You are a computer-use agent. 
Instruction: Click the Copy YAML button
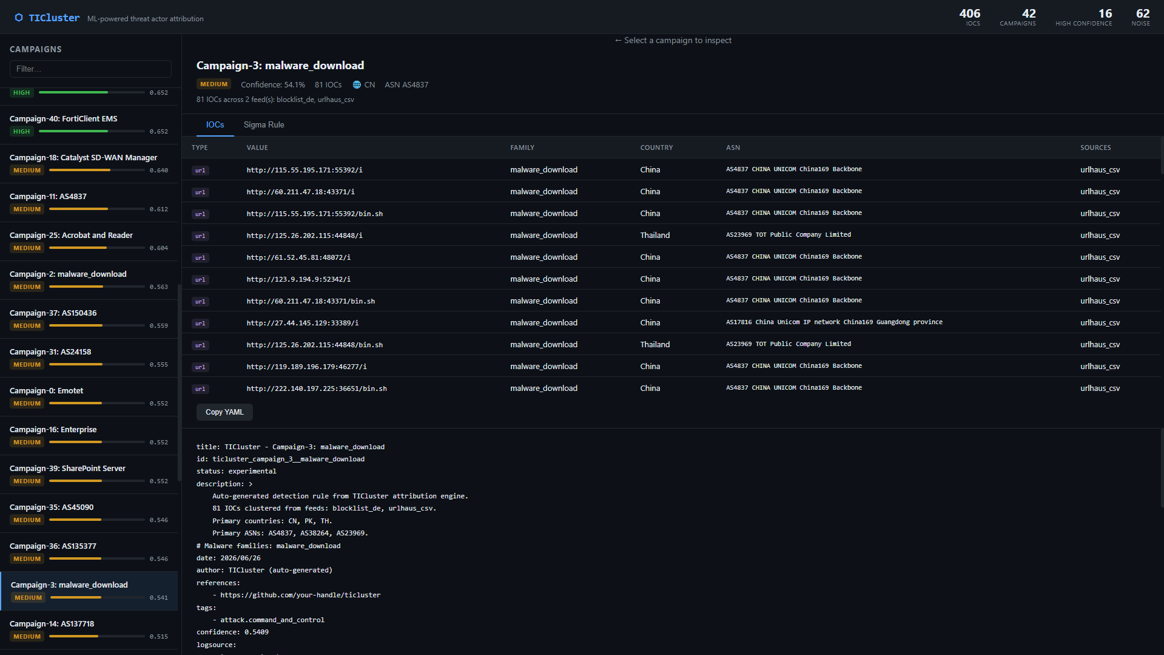pyautogui.click(x=224, y=412)
